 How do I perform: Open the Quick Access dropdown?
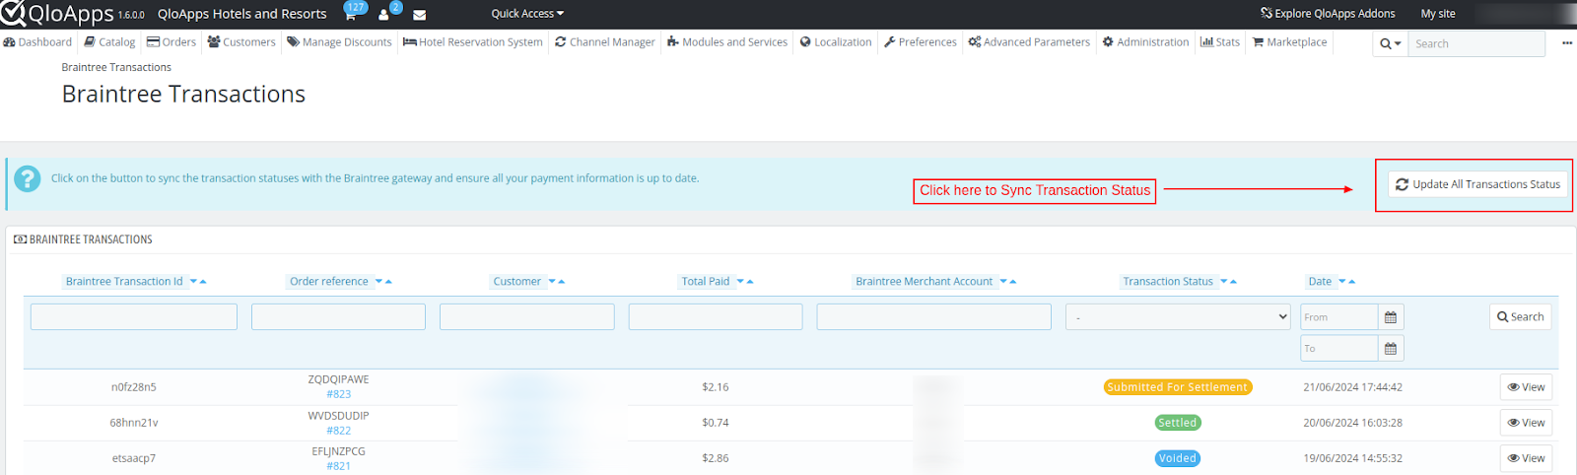click(x=527, y=14)
